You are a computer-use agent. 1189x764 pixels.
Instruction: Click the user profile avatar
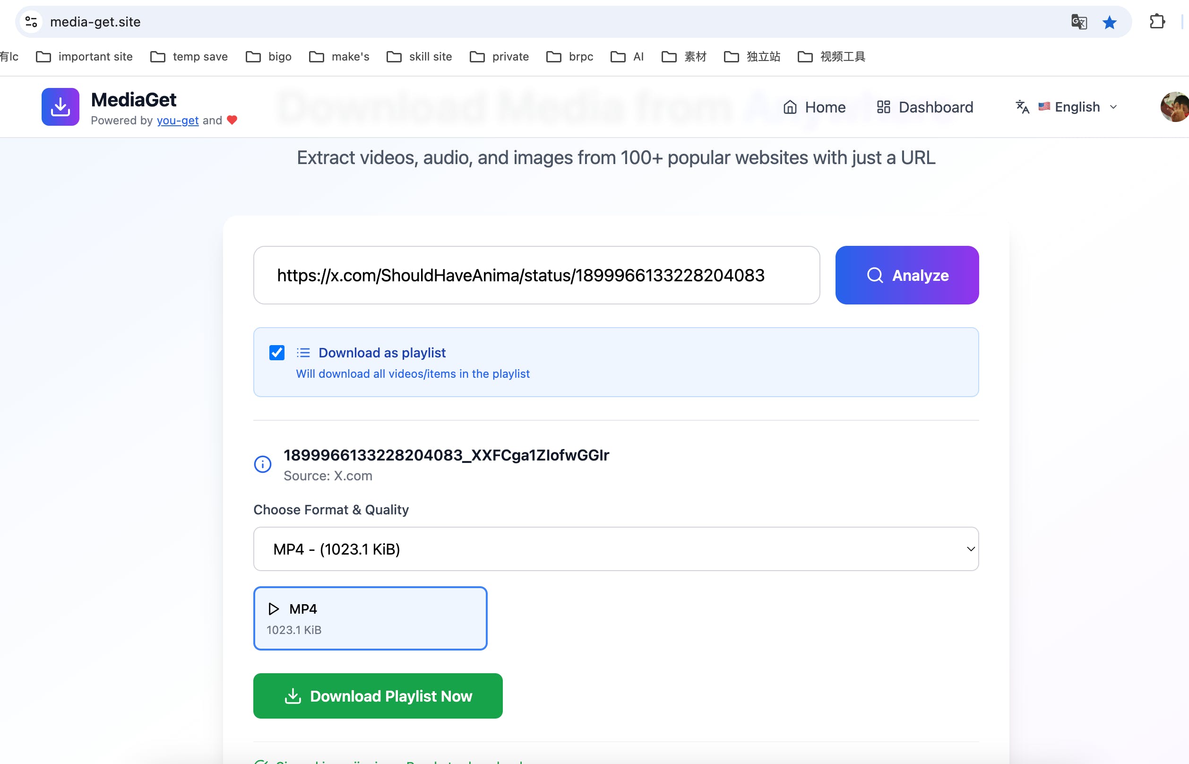(1174, 107)
